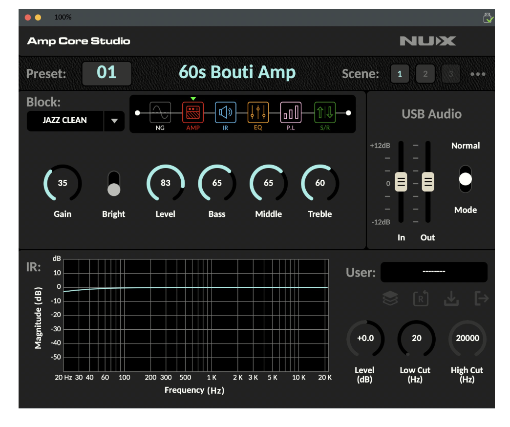Select the NG noise gate block icon
The image size is (510, 427).
click(160, 112)
